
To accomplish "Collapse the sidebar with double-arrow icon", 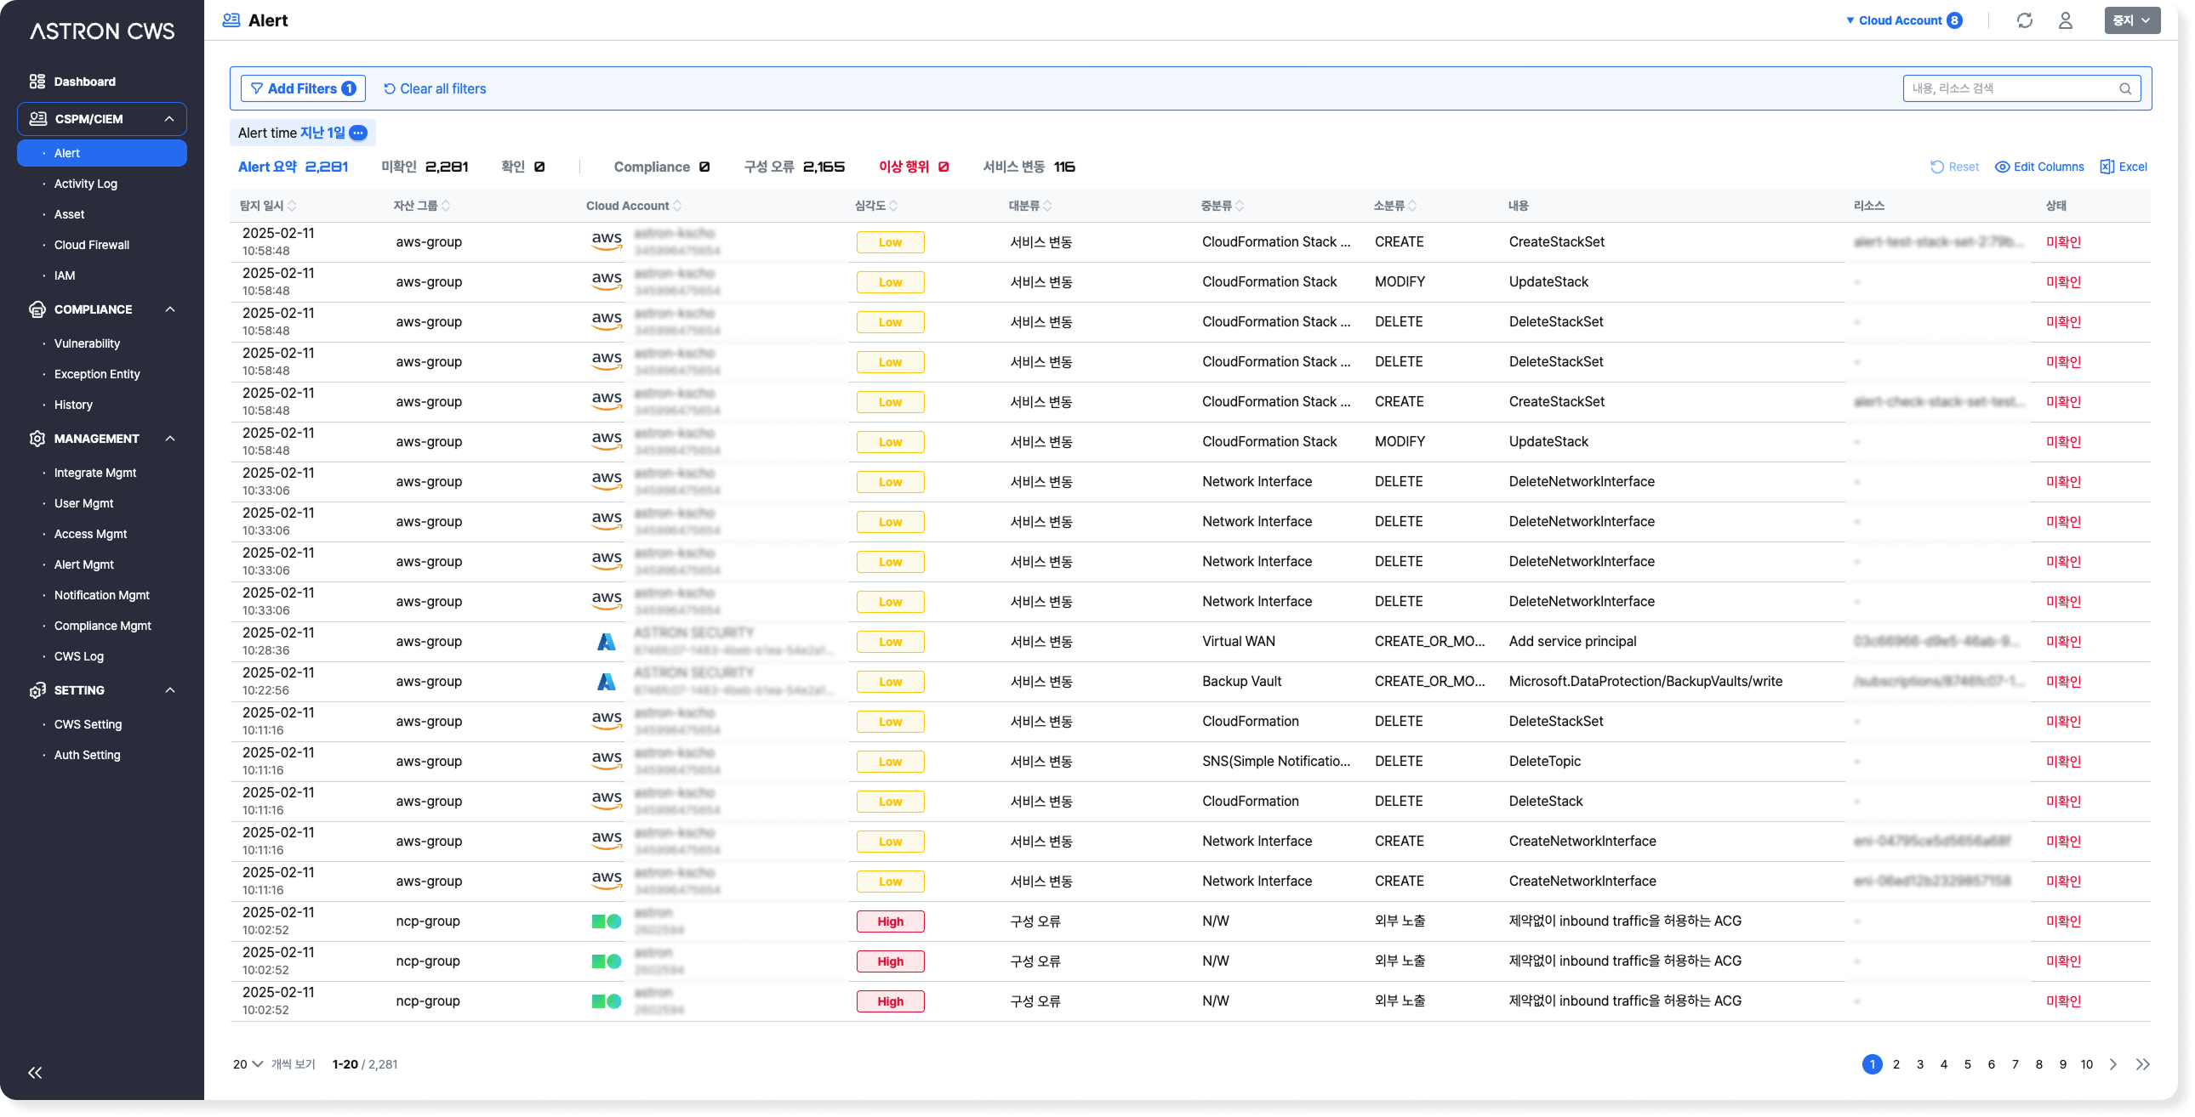I will 35,1073.
